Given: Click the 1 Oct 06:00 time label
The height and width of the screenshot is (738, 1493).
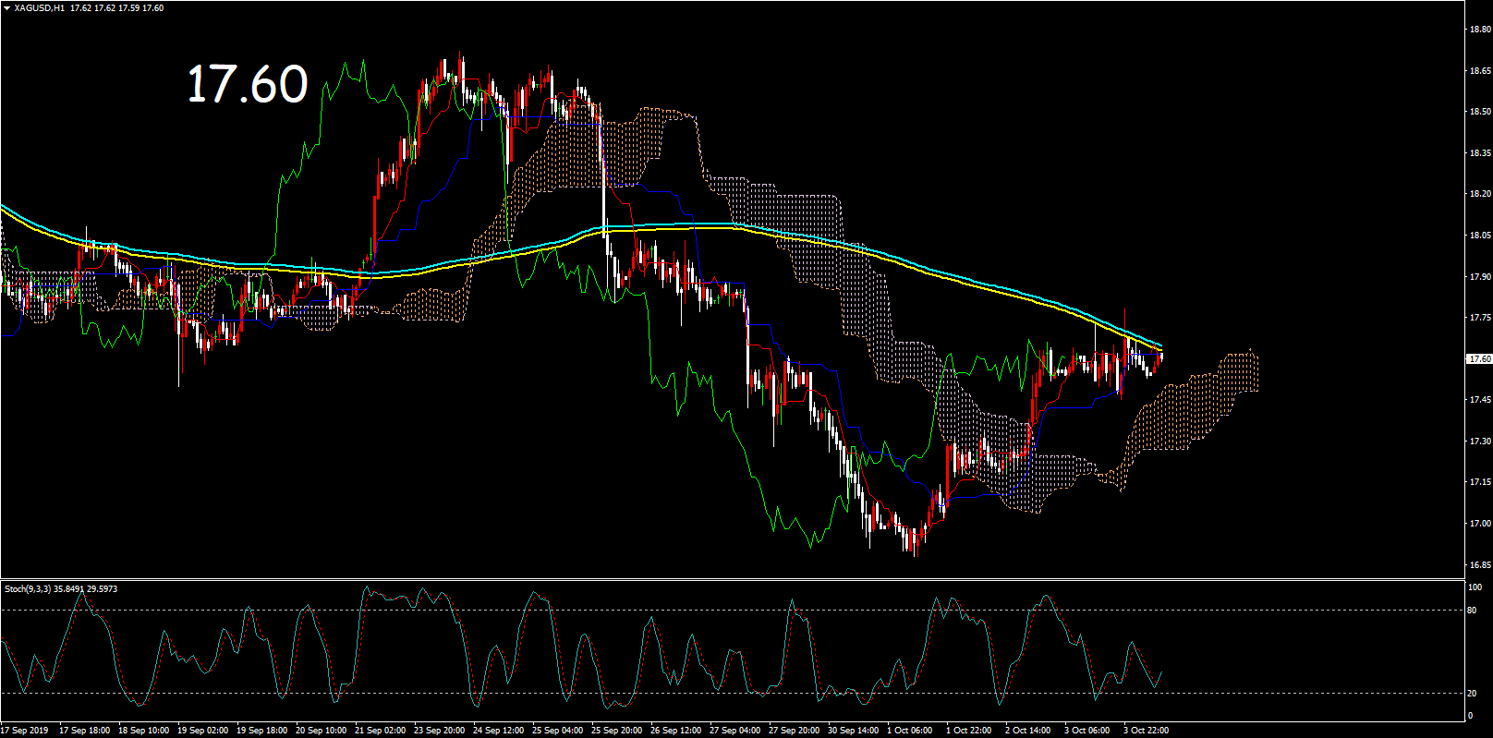Looking at the screenshot, I should [x=910, y=731].
